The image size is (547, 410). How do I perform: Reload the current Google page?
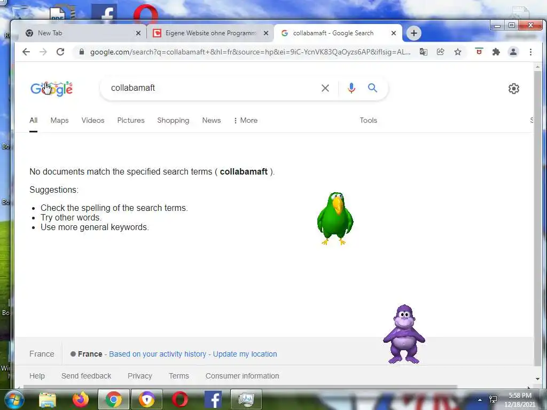(x=60, y=52)
